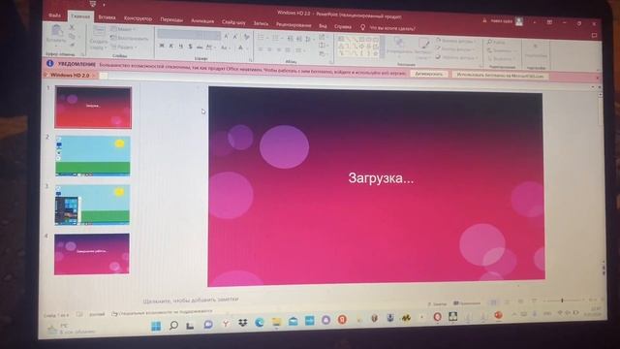This screenshot has width=620, height=349.
Task: Switch to the Insert (Вставка) tab
Action: point(107,17)
